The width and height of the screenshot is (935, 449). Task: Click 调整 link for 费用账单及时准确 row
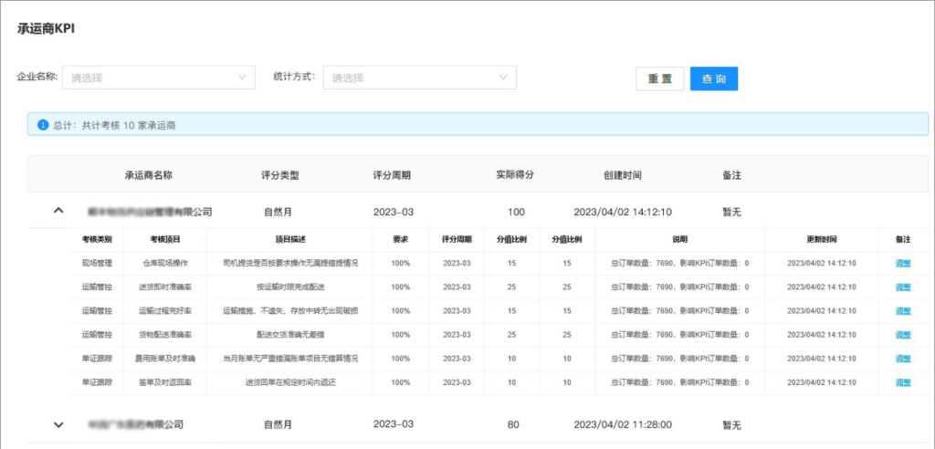(903, 359)
